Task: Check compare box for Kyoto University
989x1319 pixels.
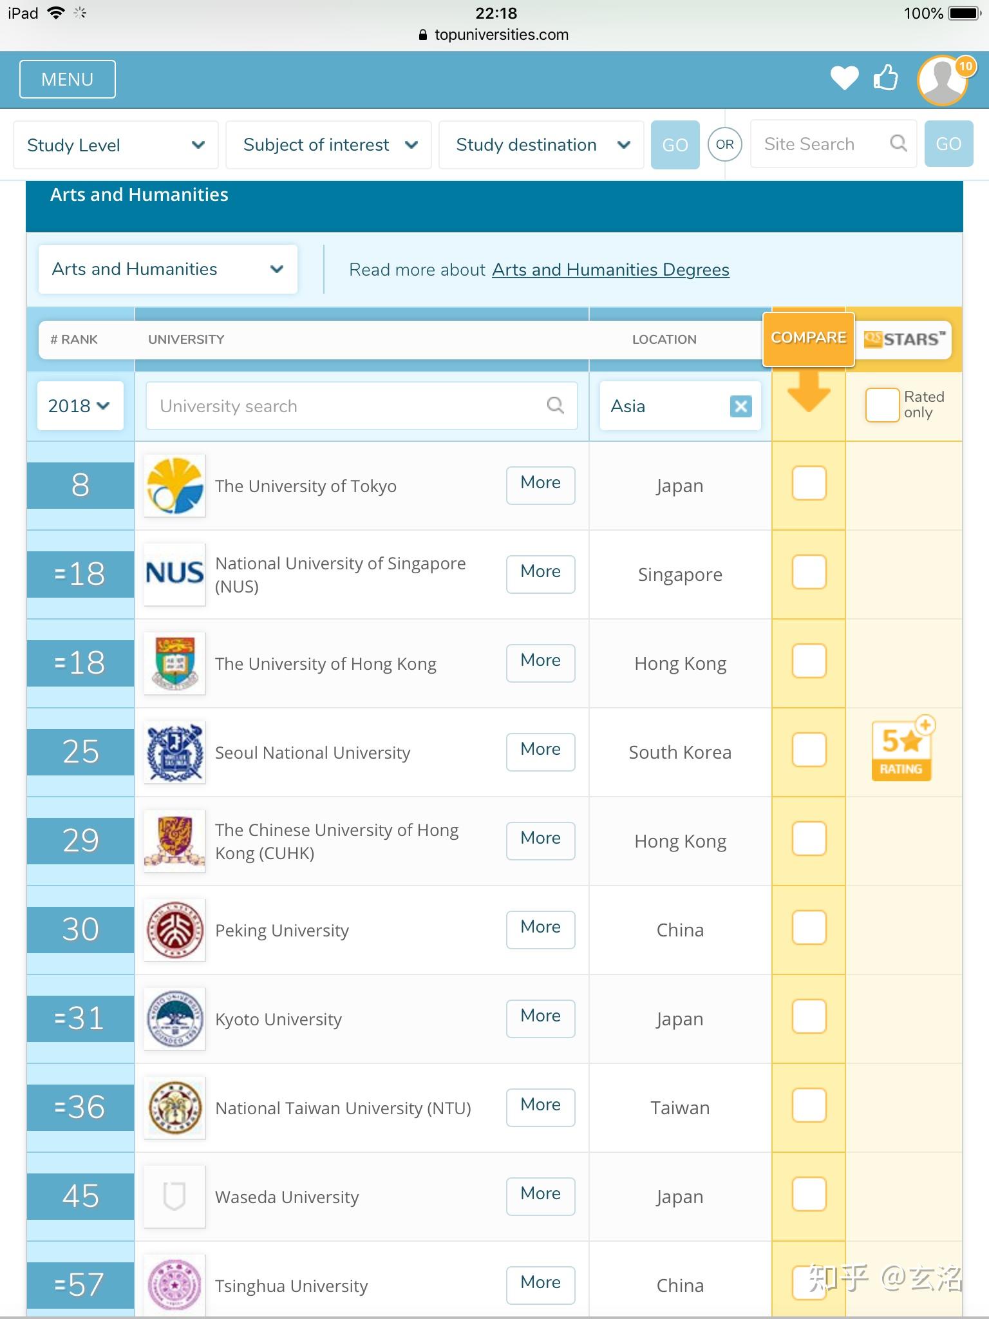Action: (809, 1016)
